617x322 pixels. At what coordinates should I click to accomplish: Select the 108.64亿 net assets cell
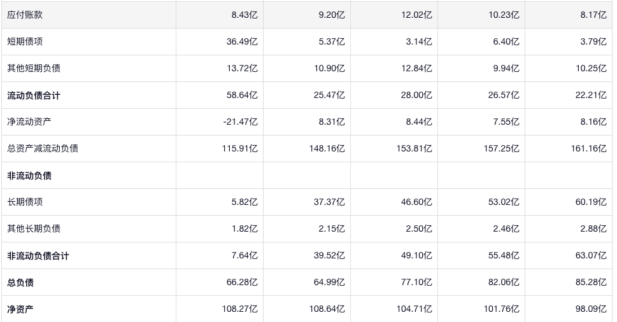coord(327,309)
